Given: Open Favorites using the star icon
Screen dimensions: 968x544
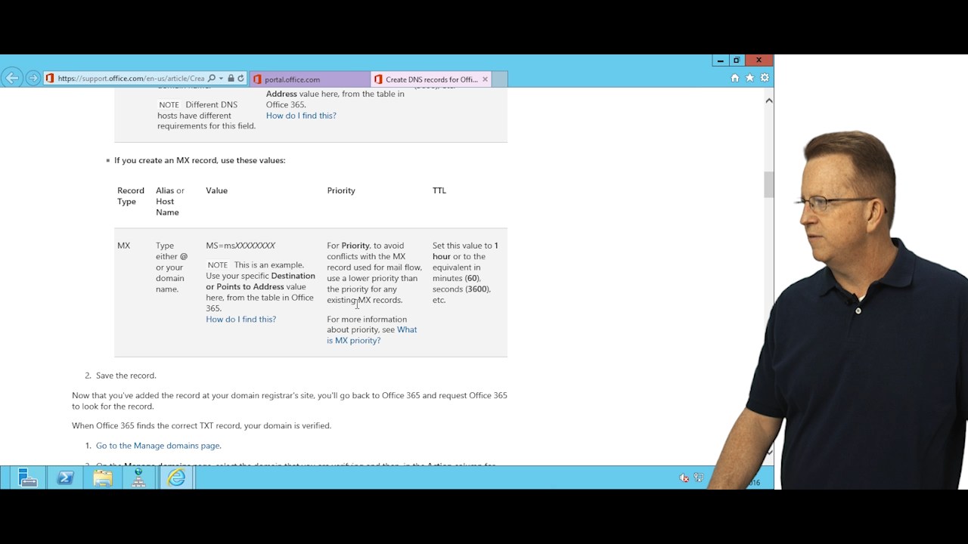Looking at the screenshot, I should (750, 78).
